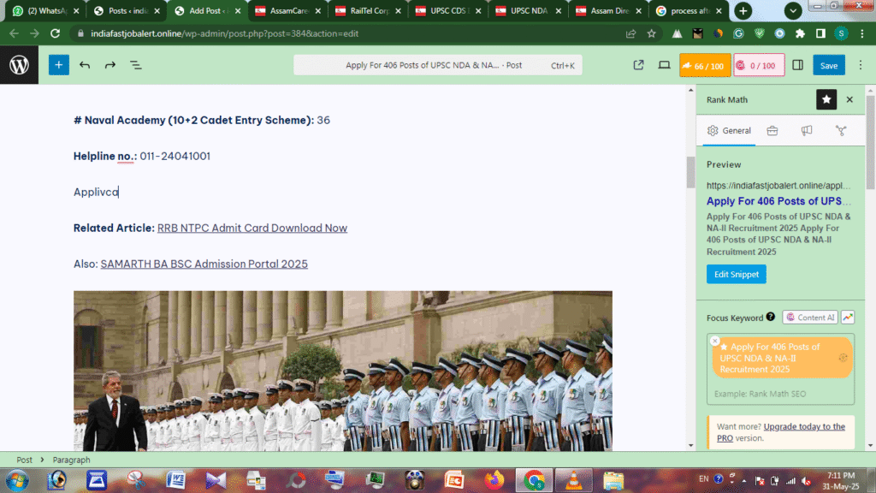Open Microsoft Word from taskbar

coord(175,480)
